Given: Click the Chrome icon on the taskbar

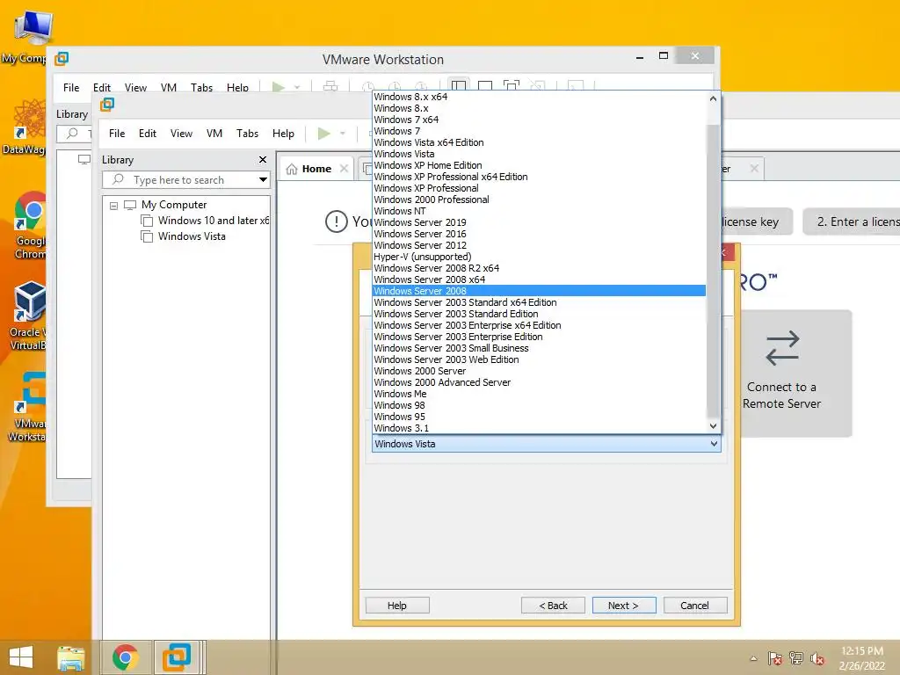Looking at the screenshot, I should coord(126,657).
